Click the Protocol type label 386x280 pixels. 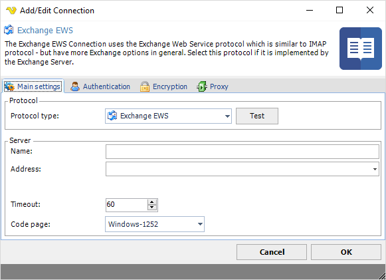[35, 116]
